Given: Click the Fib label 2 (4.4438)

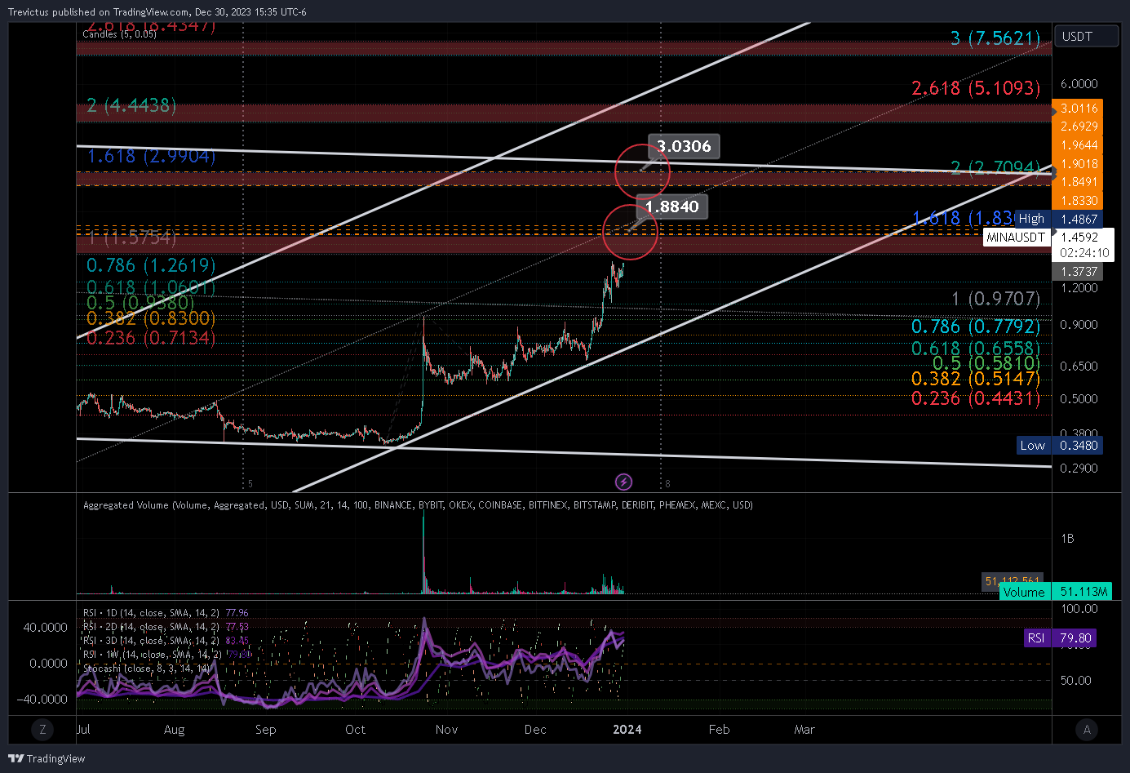Looking at the screenshot, I should point(131,105).
